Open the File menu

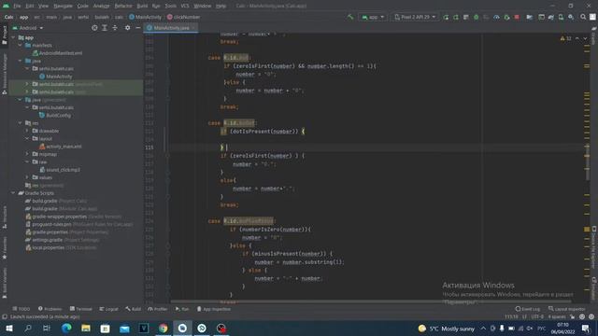[x=17, y=6]
